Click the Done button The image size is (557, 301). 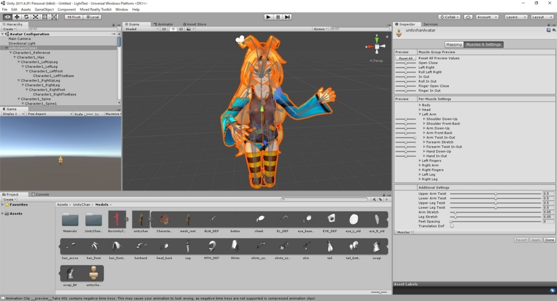click(x=549, y=240)
